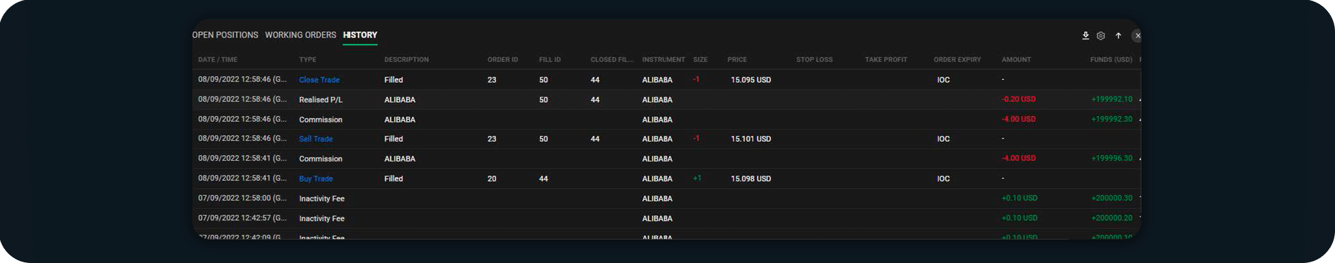
Task: Sort by Instrument column header
Action: pos(663,60)
